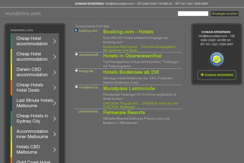The image size is (244, 163).
Task: Open Cheap Hotels Hotel Deals link
Action: coord(35,88)
